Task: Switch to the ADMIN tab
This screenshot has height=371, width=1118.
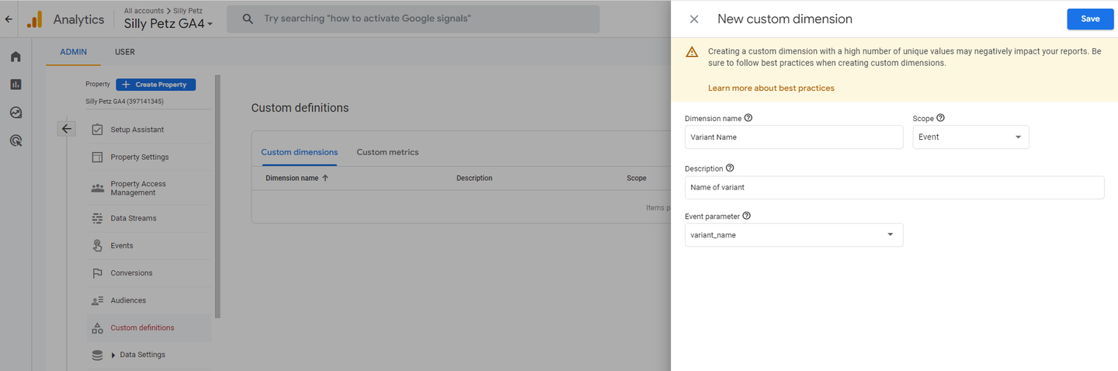Action: click(x=74, y=52)
